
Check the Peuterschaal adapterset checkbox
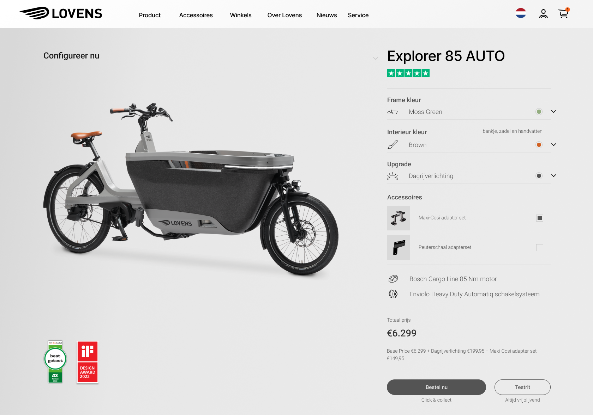pyautogui.click(x=539, y=248)
